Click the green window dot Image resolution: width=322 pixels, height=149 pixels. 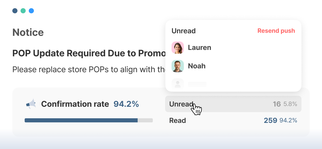pyautogui.click(x=23, y=11)
